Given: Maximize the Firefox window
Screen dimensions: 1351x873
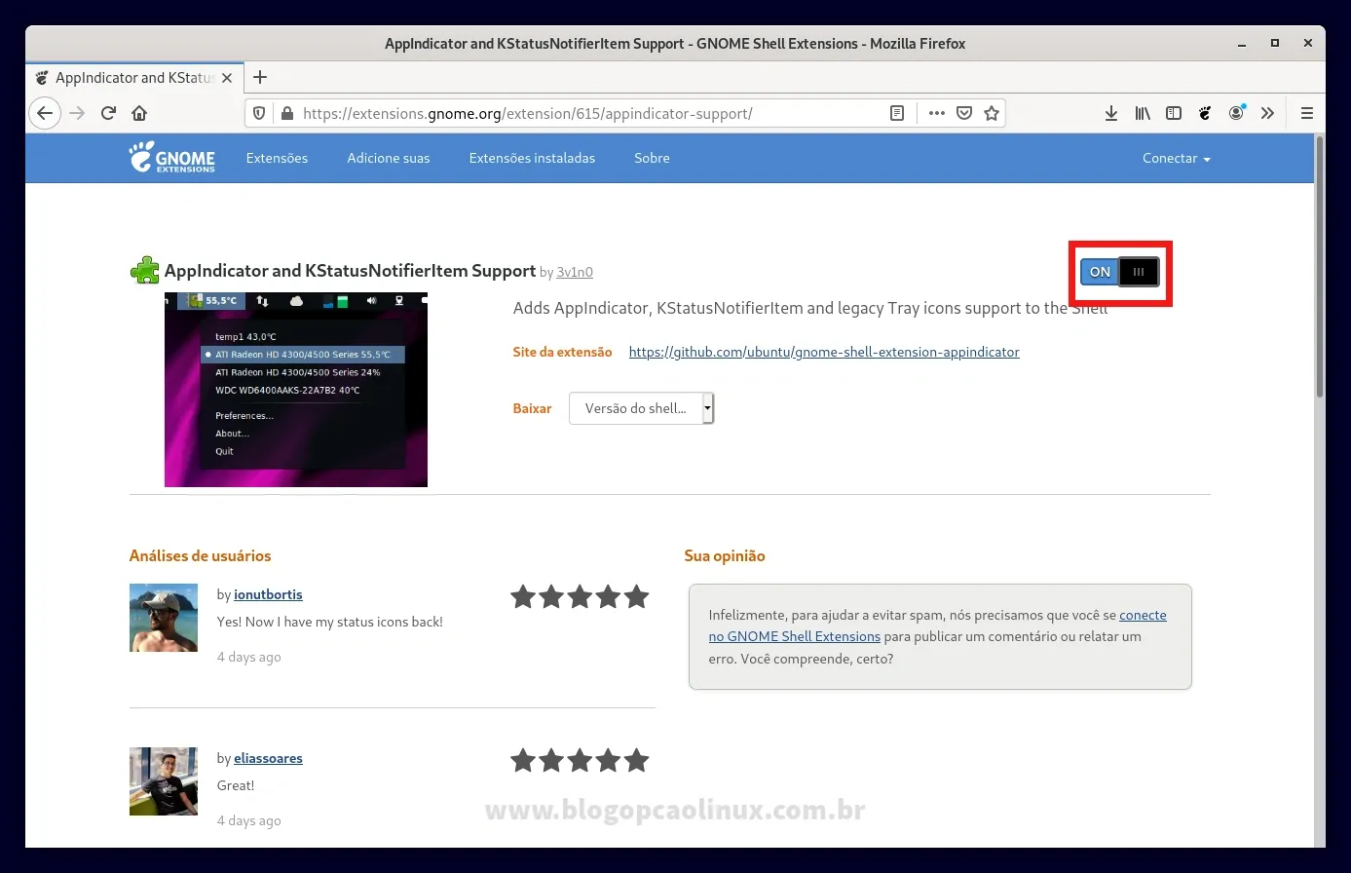Looking at the screenshot, I should click(x=1275, y=43).
